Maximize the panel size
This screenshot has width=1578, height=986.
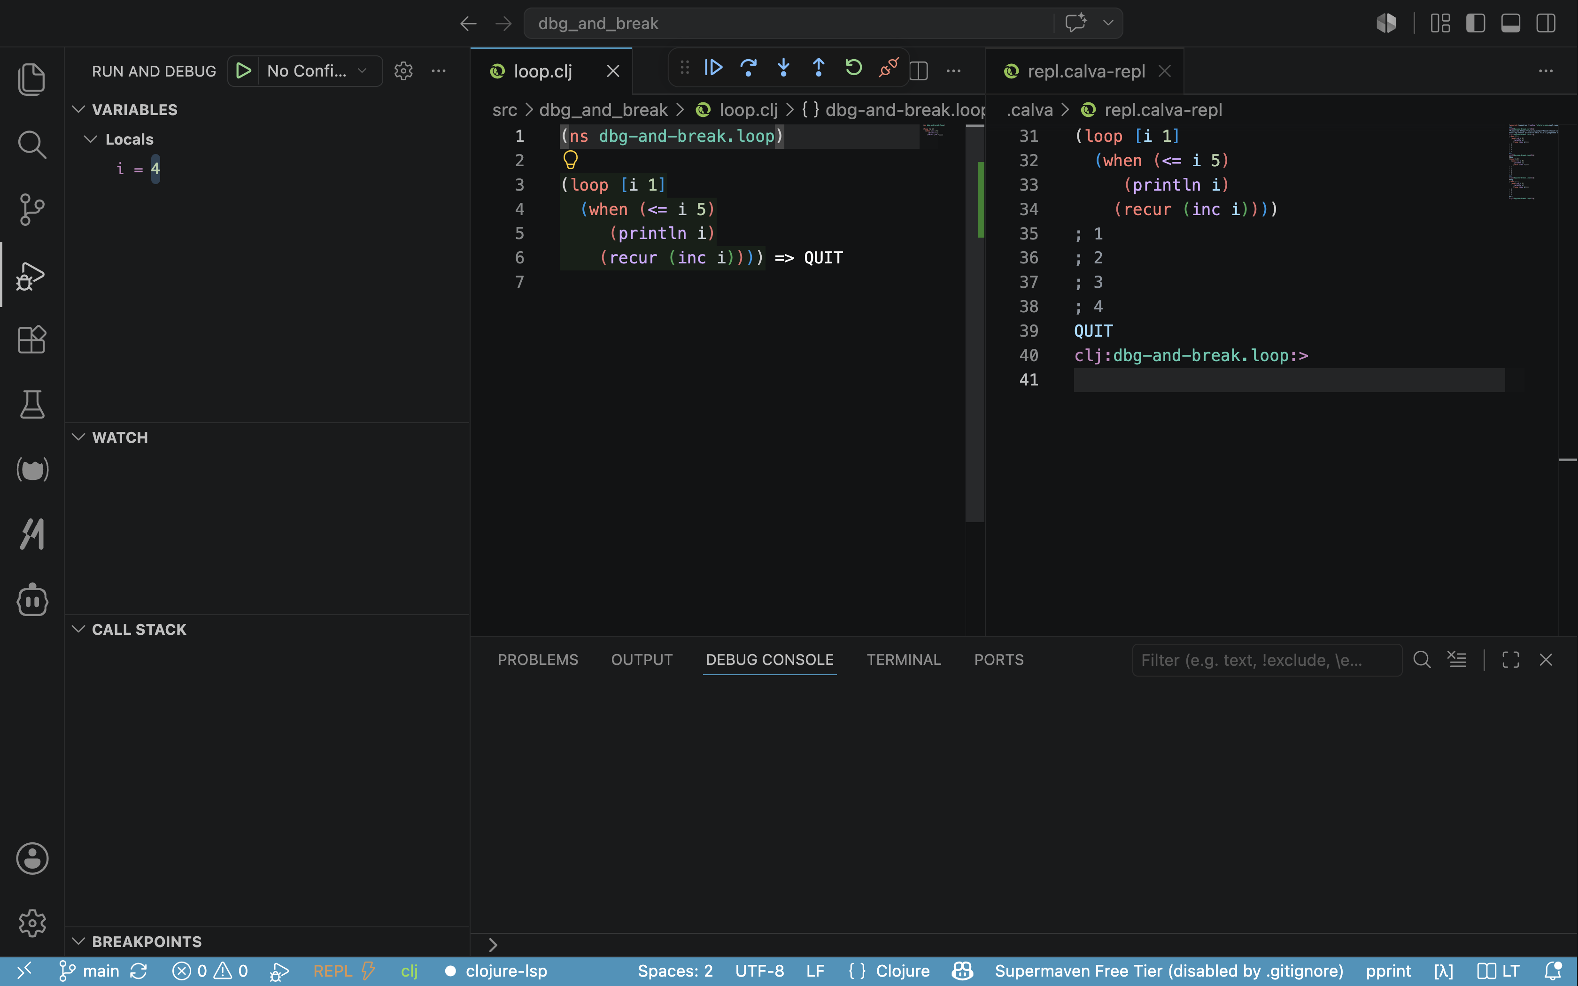pos(1511,659)
